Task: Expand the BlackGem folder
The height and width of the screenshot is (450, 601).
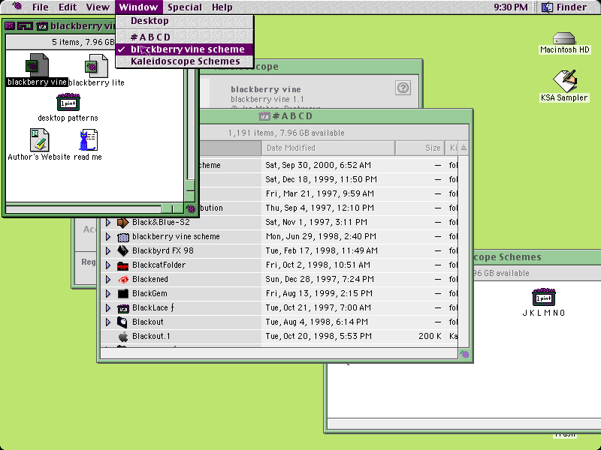Action: (x=108, y=293)
